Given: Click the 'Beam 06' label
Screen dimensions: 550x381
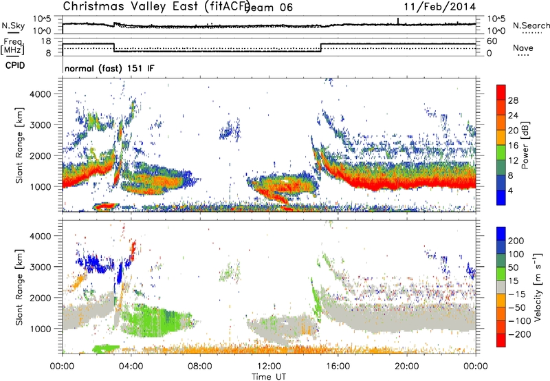Looking at the screenshot, I should [x=269, y=8].
